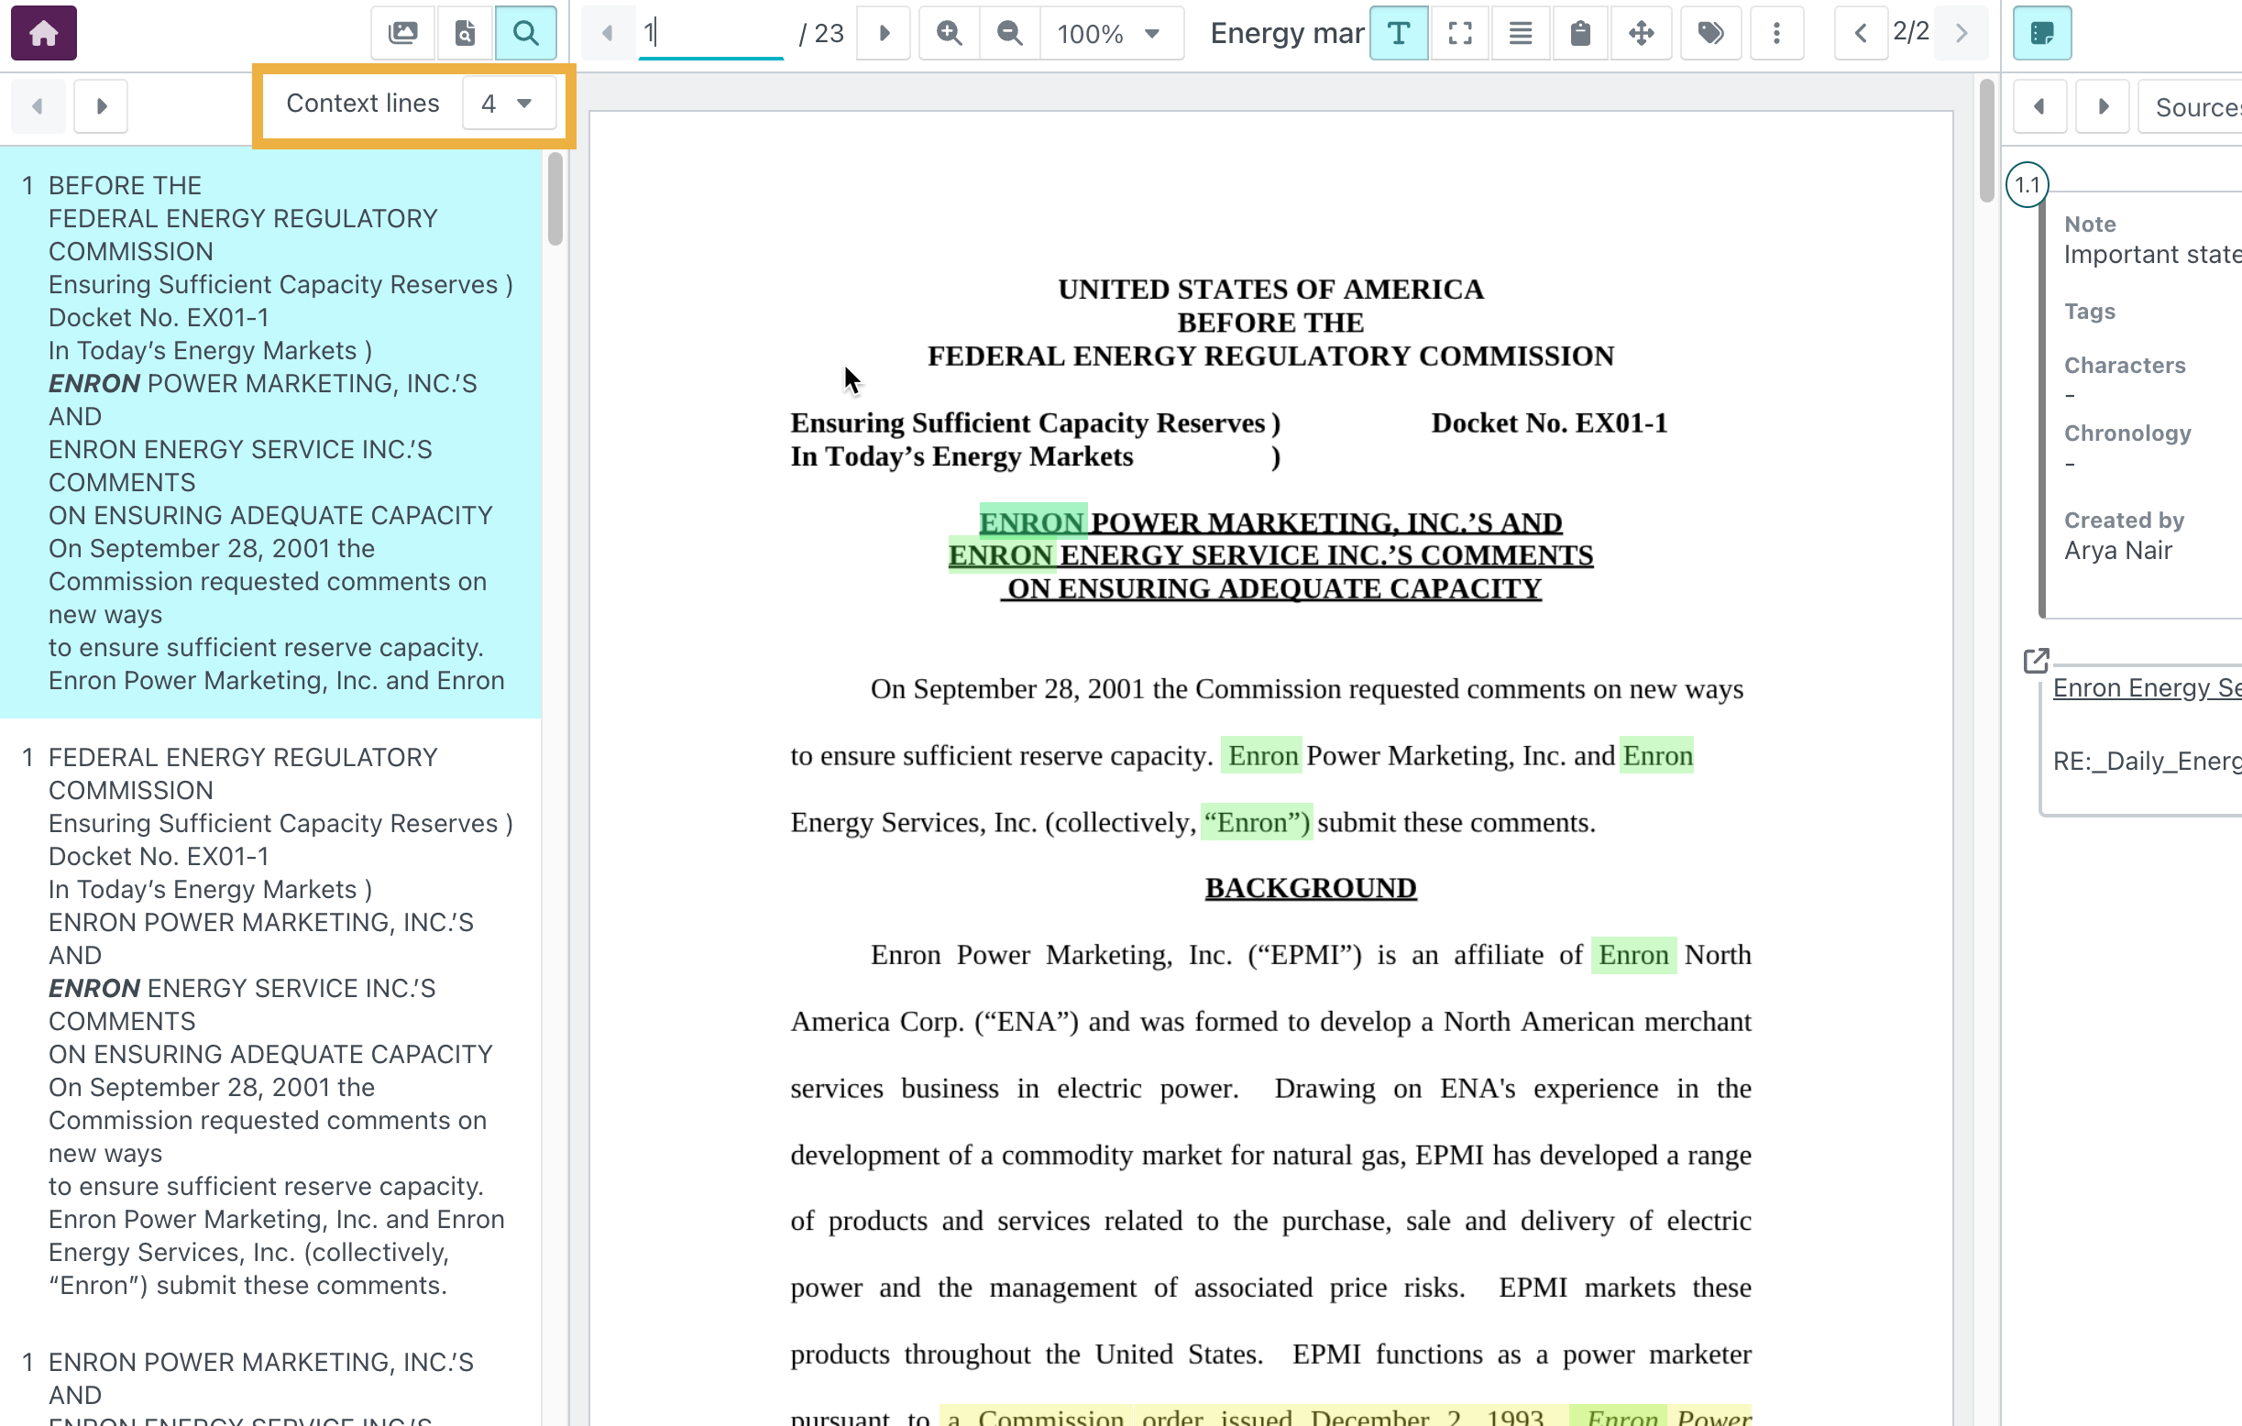Toggle the magnifier search panel
This screenshot has height=1426, width=2242.
[x=525, y=34]
